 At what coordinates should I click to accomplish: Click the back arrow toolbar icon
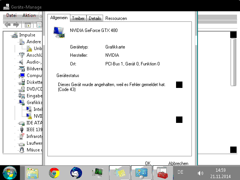coord(8,25)
